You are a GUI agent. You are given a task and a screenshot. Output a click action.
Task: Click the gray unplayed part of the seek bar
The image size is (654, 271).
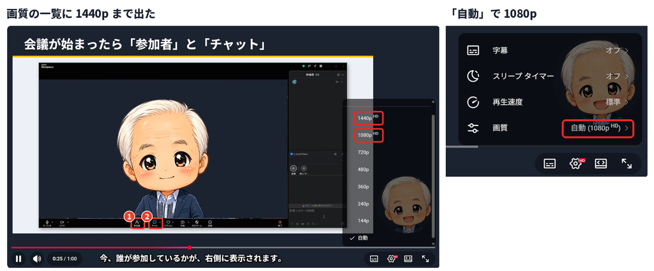point(313,247)
